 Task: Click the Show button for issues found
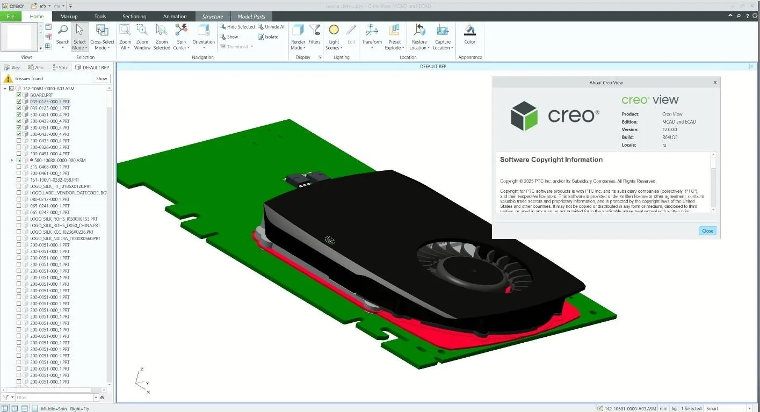[102, 78]
